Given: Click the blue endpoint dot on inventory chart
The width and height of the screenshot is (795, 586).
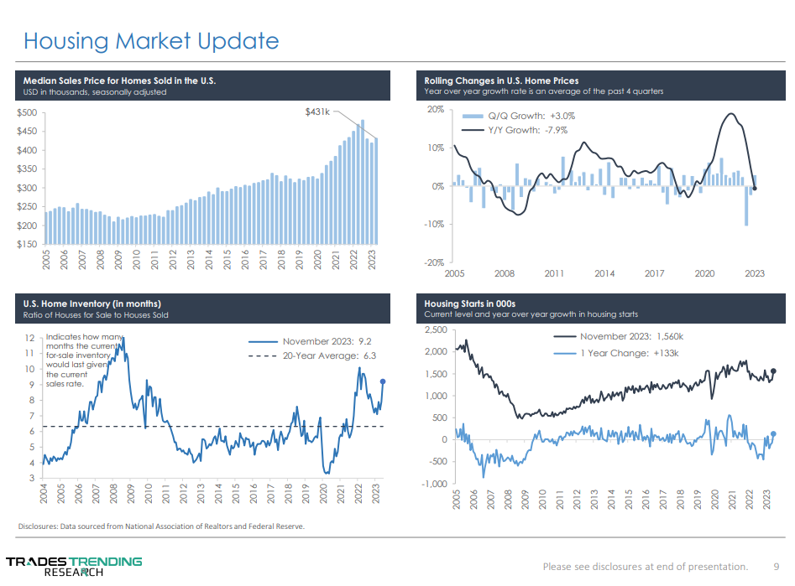Looking at the screenshot, I should pyautogui.click(x=383, y=381).
